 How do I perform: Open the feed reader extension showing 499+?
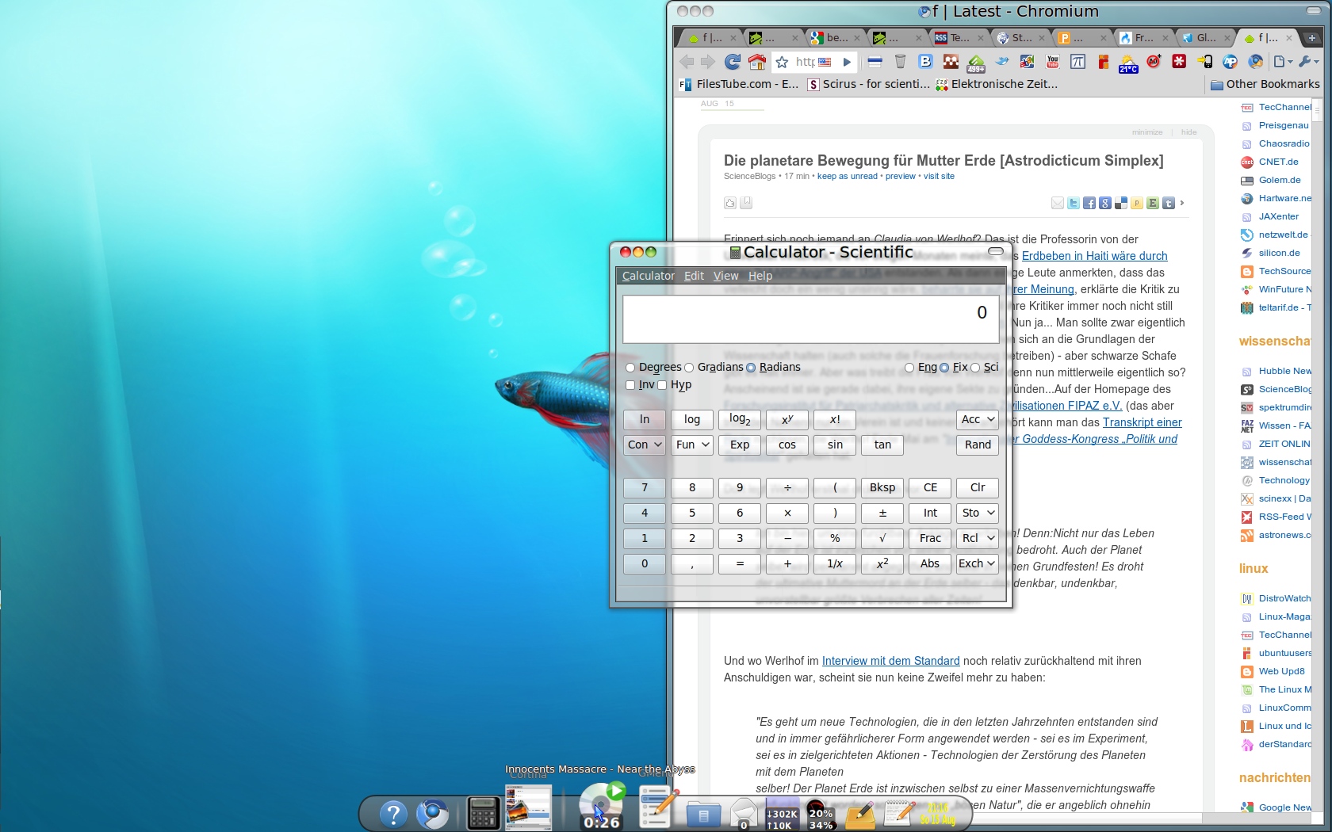coord(976,63)
